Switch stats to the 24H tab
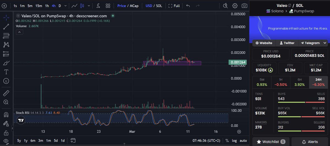 coord(318,82)
